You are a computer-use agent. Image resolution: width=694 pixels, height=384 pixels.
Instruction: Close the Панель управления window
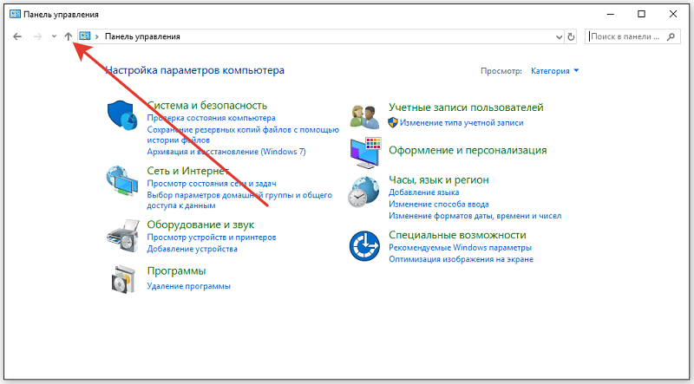tap(673, 14)
